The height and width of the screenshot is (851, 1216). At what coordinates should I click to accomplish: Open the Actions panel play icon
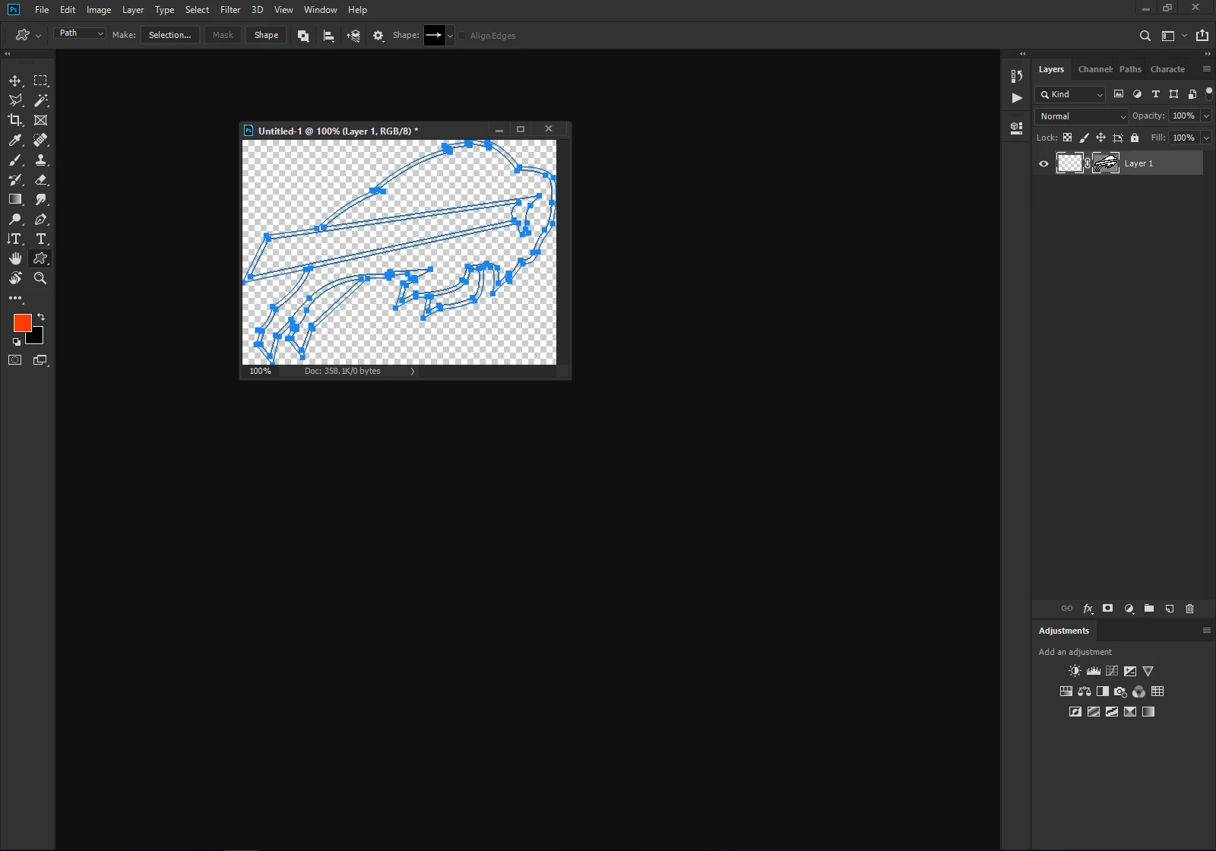click(1017, 98)
